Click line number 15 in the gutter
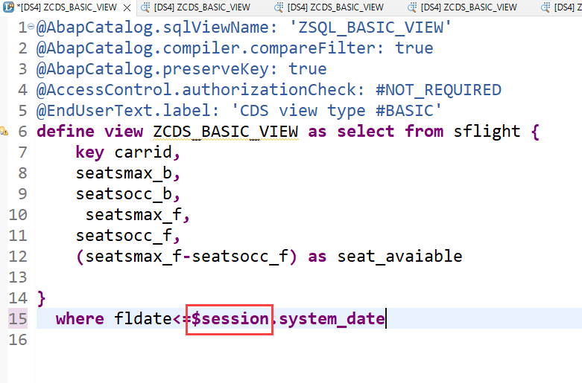 (18, 319)
